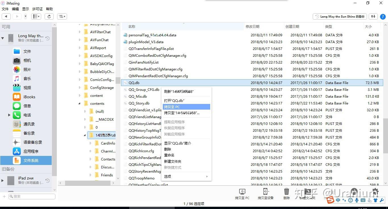The width and height of the screenshot is (388, 209).
Task: Open the list options dropdown in toolbar
Action: tap(62, 16)
